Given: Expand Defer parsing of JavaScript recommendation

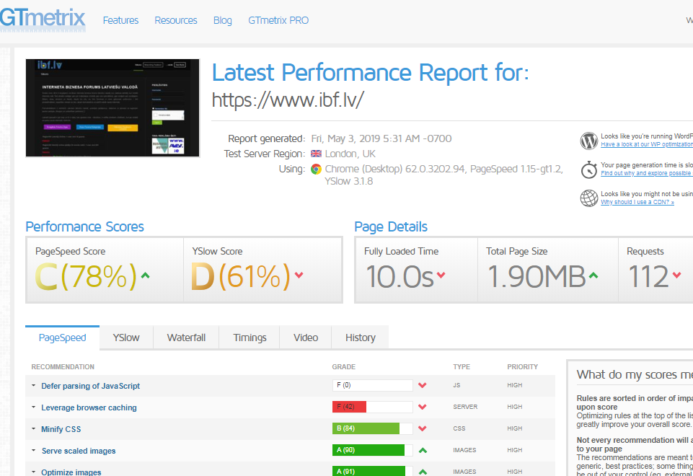Looking at the screenshot, I should coord(90,386).
